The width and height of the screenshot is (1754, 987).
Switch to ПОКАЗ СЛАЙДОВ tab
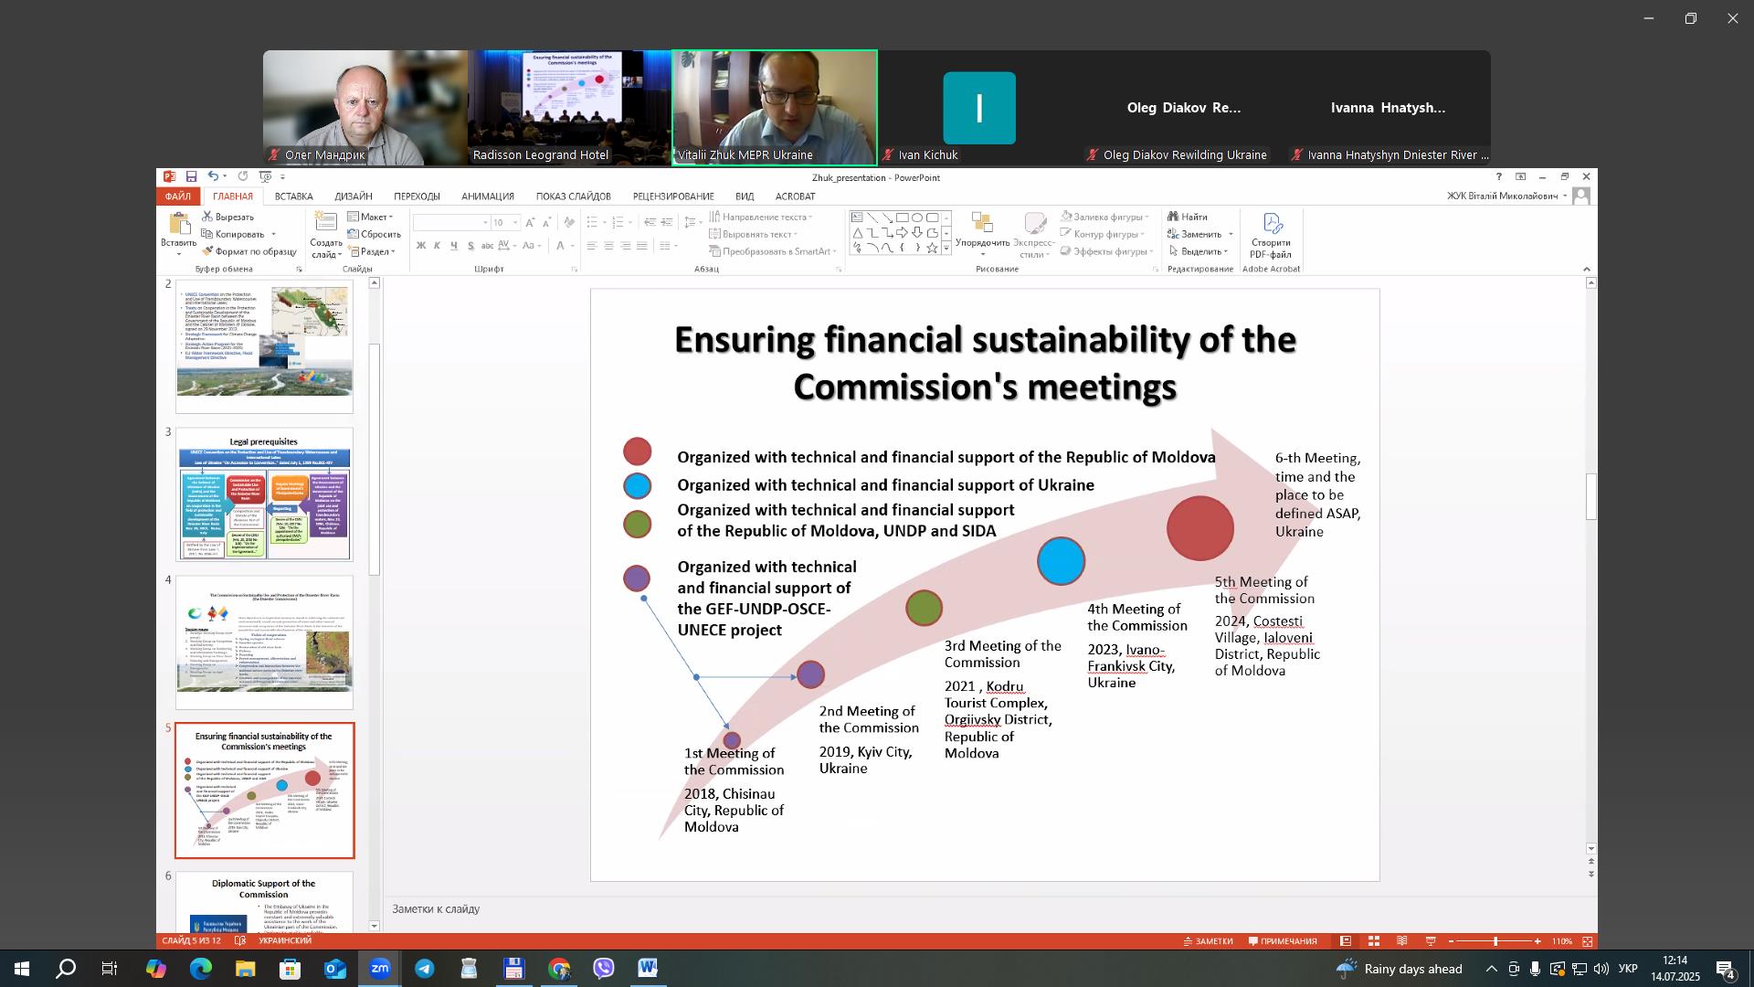(x=573, y=196)
